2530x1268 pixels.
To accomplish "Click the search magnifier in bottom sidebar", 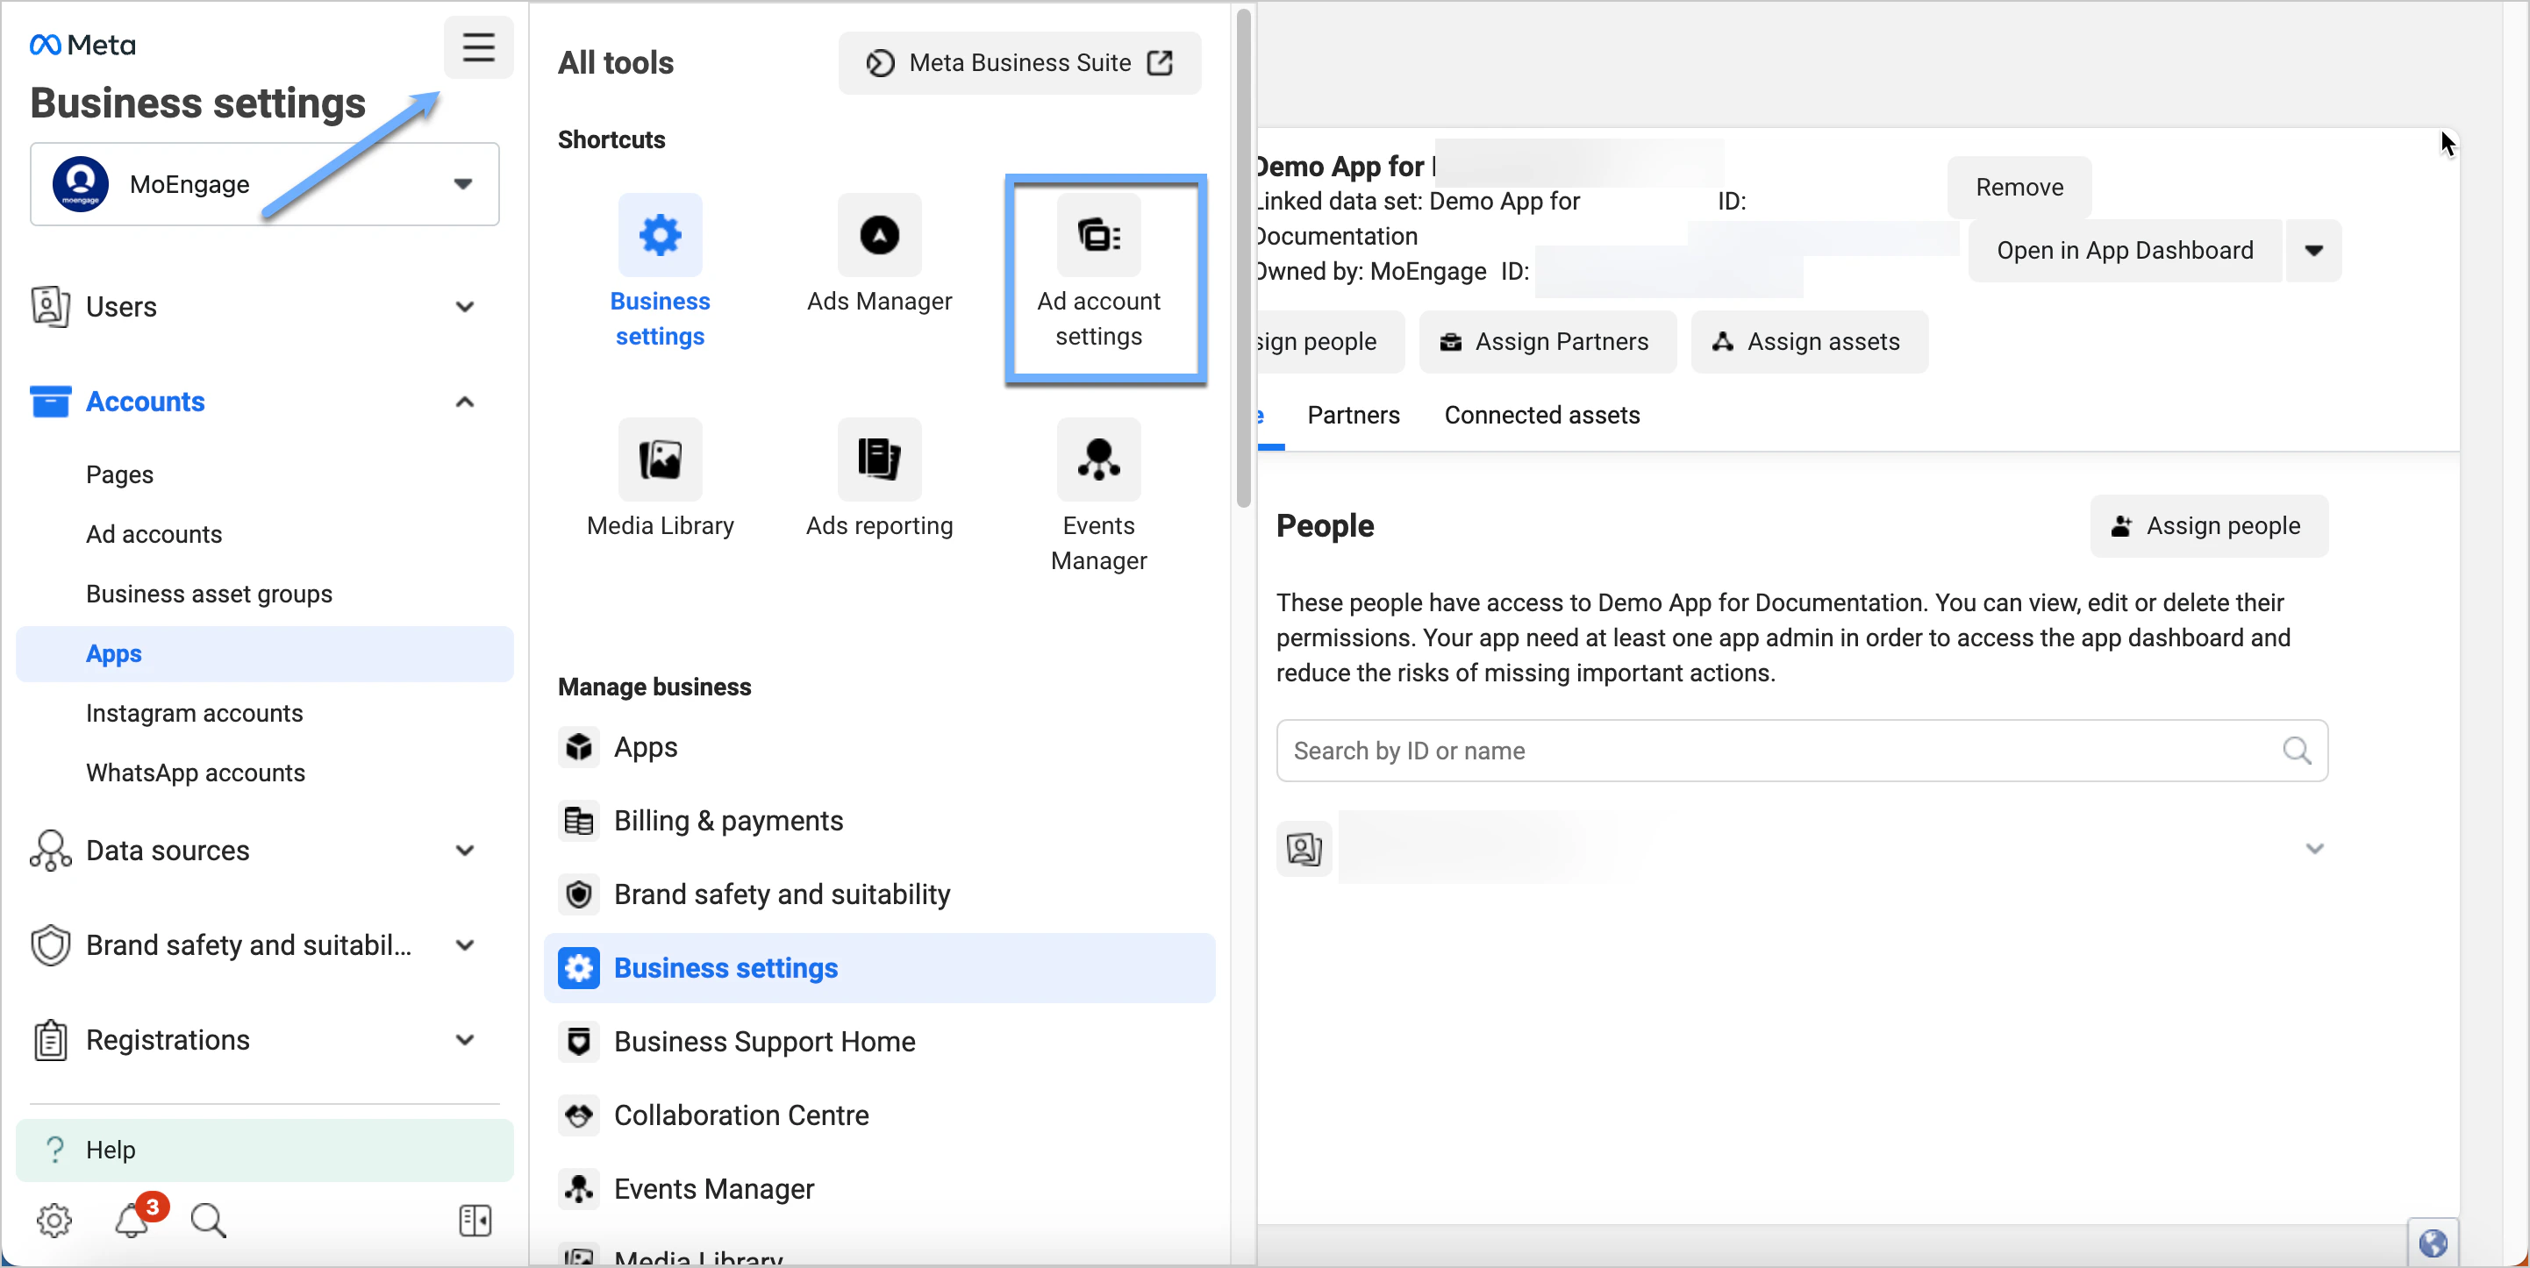I will (x=208, y=1220).
